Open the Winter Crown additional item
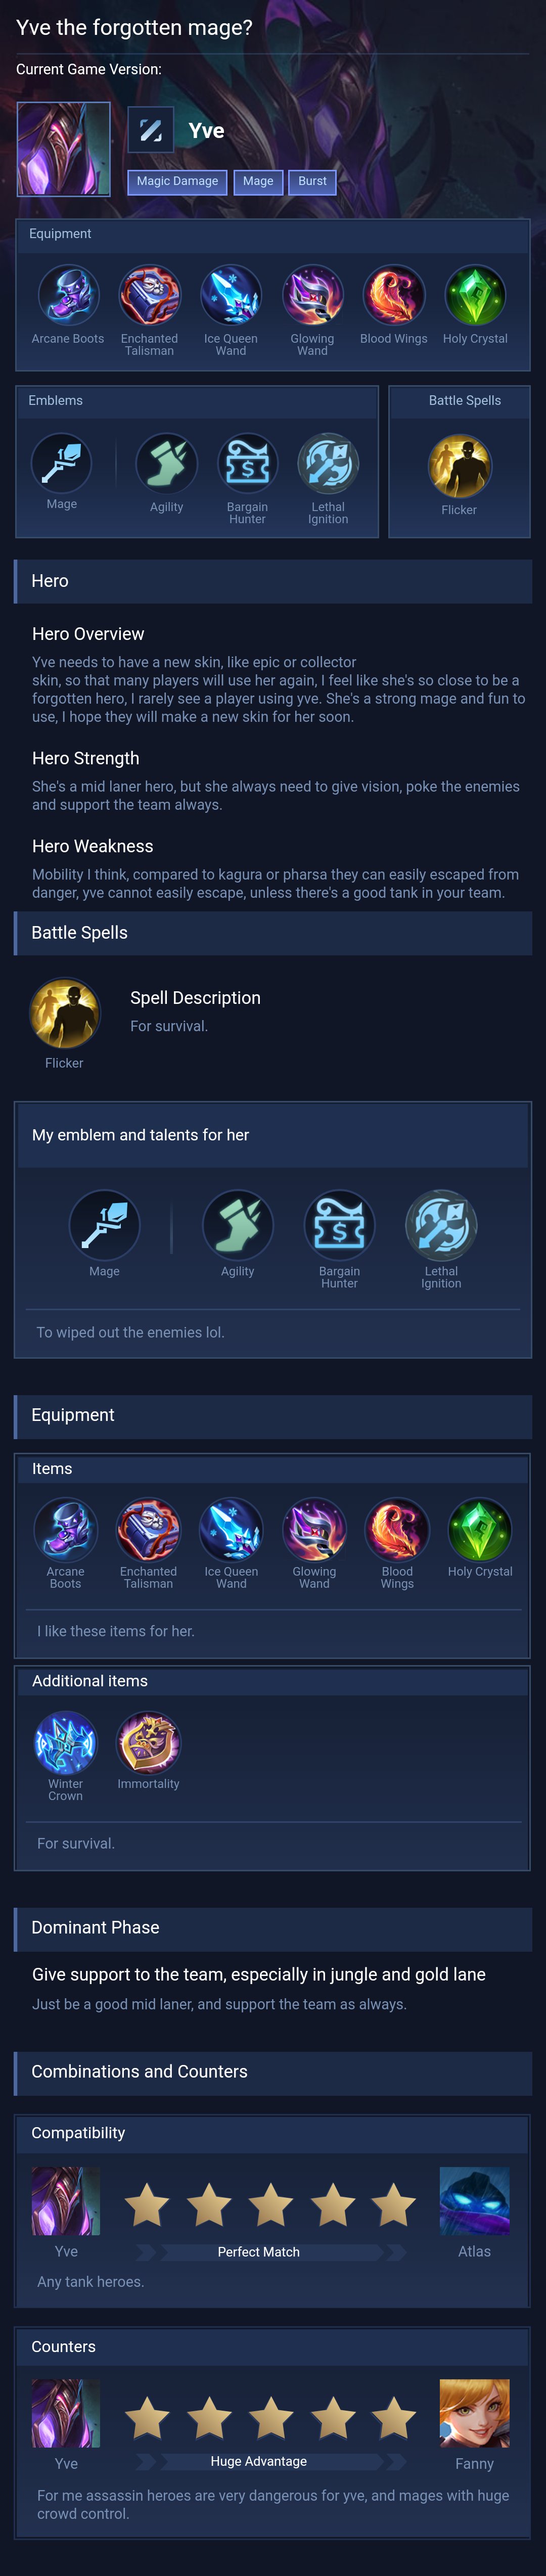546x2576 pixels. (x=66, y=1742)
